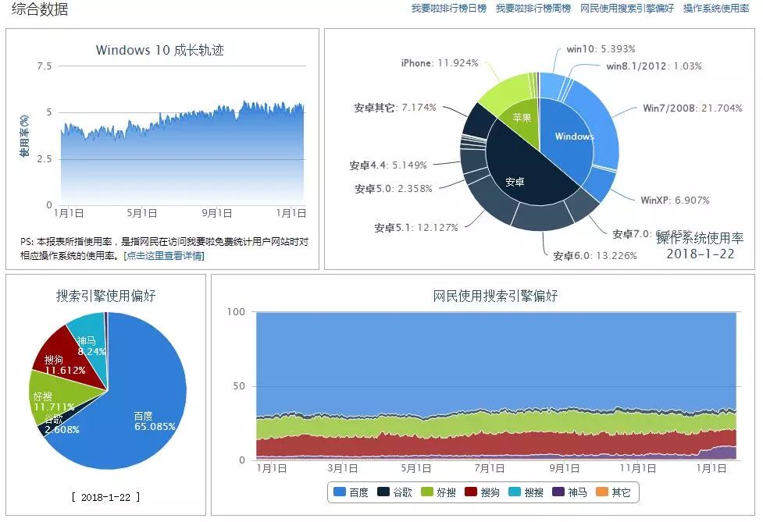The height and width of the screenshot is (522, 763).
Task: Open 我要啦排行榜周榜 link
Action: coord(533,9)
